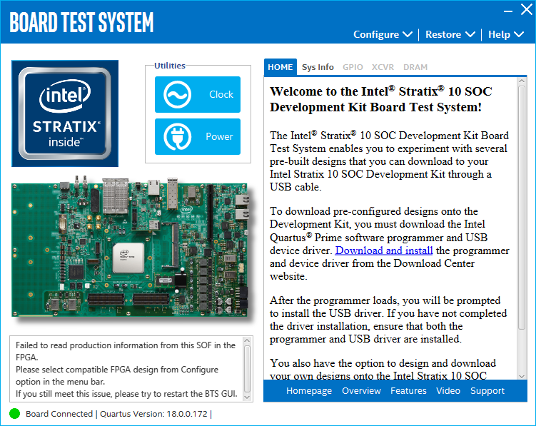
Task: Click the BOARD TEST SYSTEM title
Action: click(81, 23)
